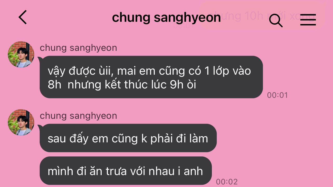
Task: Click the 00:01 timestamp beside the first message
Action: [277, 95]
